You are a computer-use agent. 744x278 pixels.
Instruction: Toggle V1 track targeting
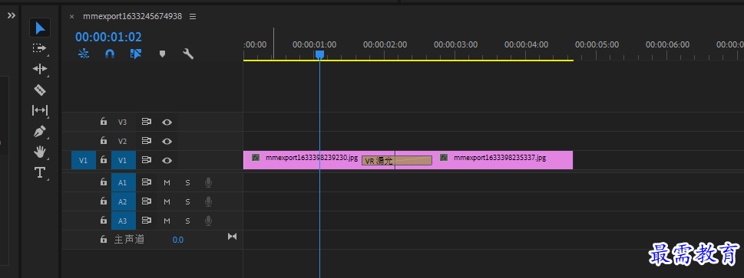123,161
